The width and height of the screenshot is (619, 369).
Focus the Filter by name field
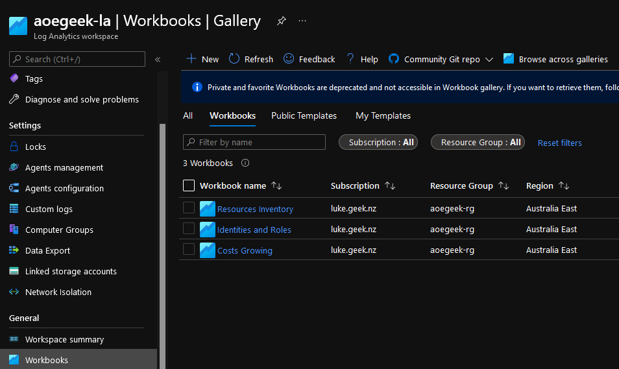pos(254,142)
